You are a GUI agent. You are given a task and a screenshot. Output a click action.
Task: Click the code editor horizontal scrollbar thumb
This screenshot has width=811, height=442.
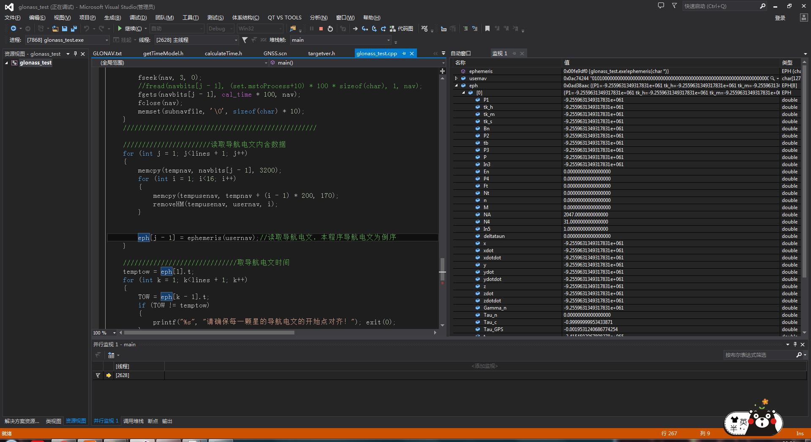pyautogui.click(x=209, y=333)
